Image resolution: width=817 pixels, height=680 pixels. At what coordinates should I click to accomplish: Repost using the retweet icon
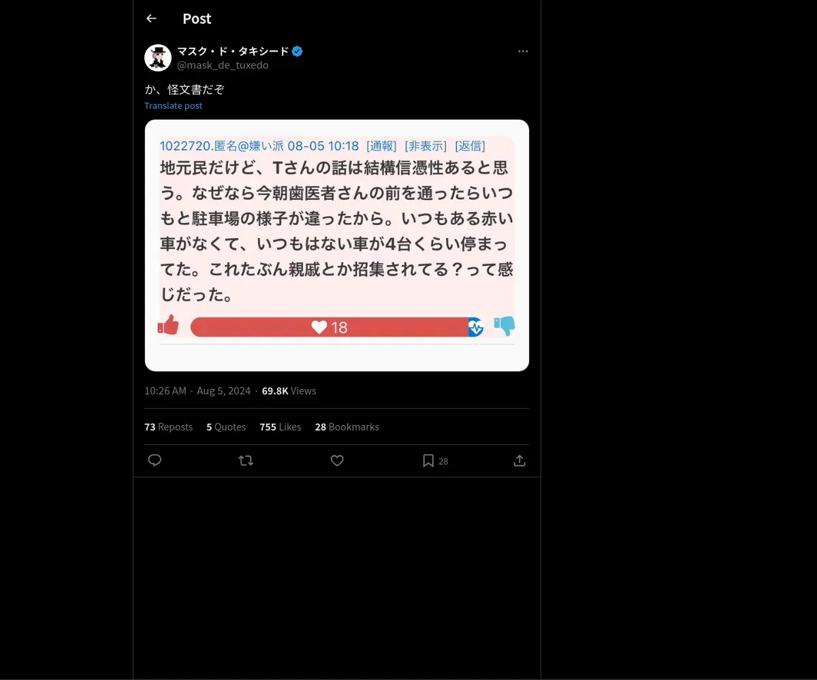pyautogui.click(x=246, y=460)
